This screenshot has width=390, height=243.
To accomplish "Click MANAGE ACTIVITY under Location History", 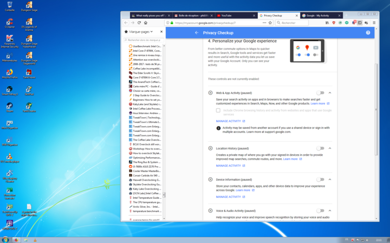I will point(230,166).
